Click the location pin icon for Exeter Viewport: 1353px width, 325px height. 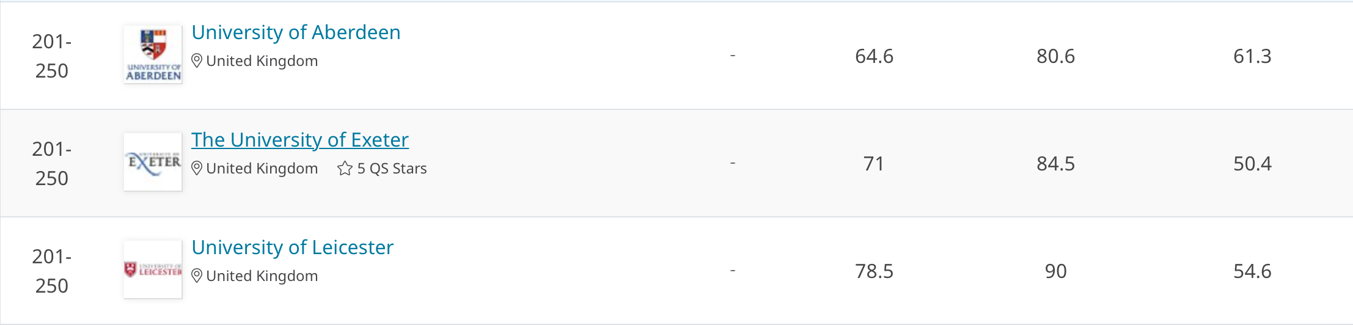197,169
